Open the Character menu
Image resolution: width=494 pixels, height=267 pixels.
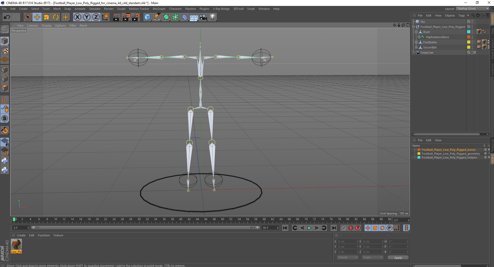pos(175,9)
